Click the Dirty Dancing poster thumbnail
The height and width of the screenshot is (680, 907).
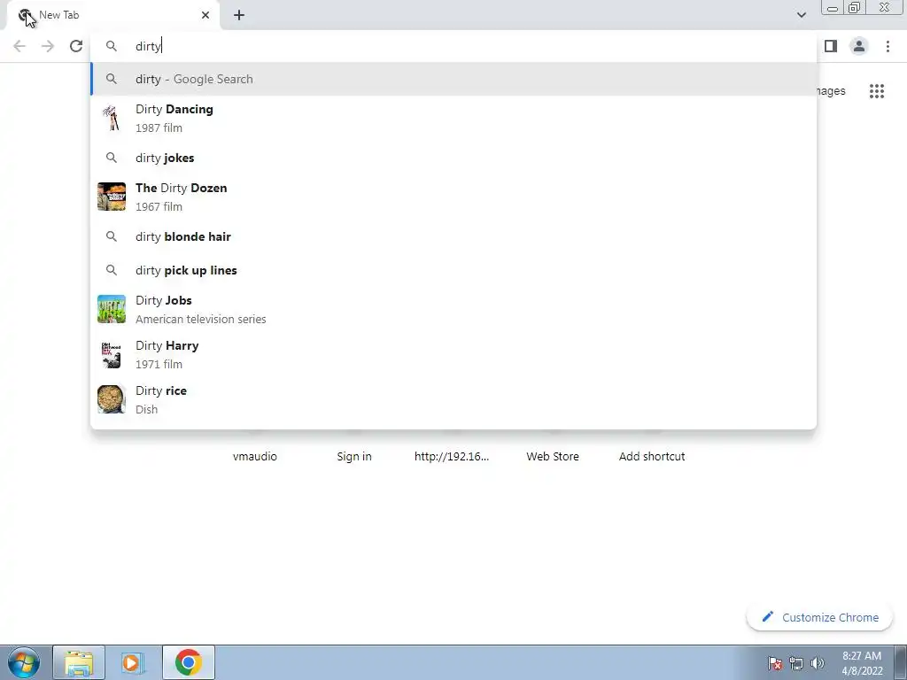coord(112,118)
